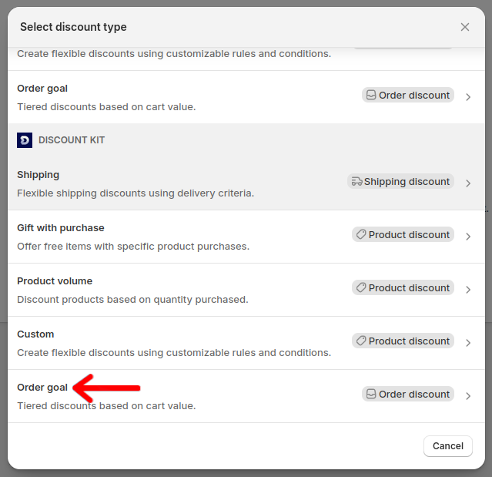This screenshot has height=477, width=492.
Task: Click Order discount icon in row above Discount Kit header
Action: (x=370, y=96)
